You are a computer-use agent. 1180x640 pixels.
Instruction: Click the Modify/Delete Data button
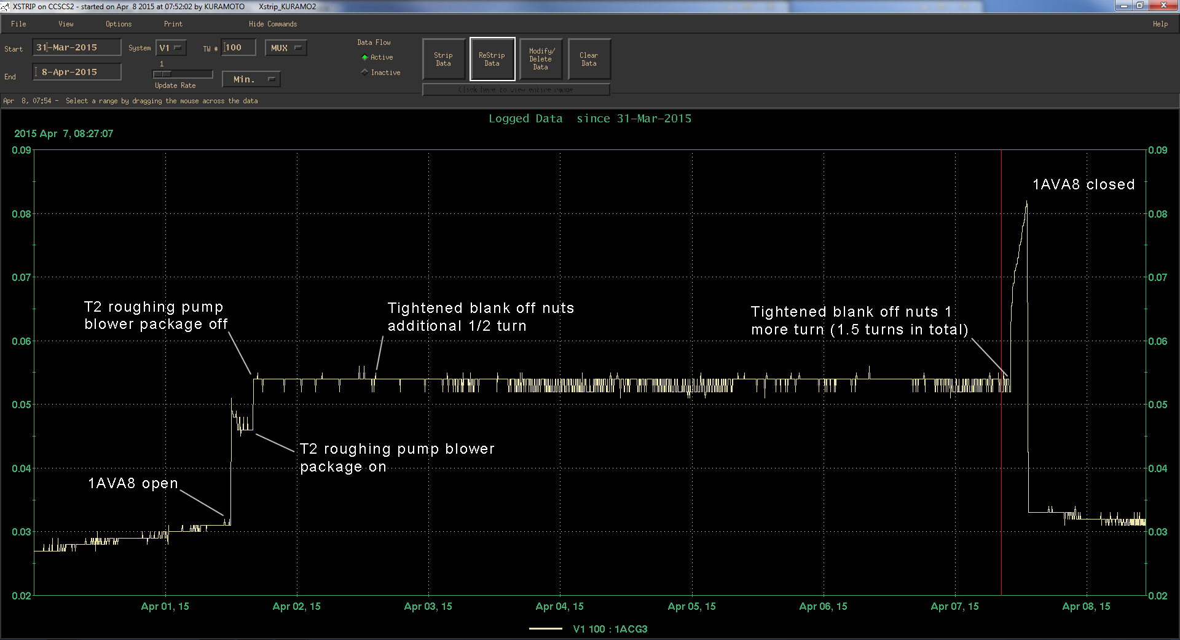click(x=541, y=59)
